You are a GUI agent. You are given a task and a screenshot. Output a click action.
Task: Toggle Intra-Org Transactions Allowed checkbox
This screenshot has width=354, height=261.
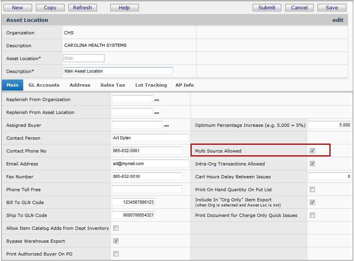(x=312, y=164)
